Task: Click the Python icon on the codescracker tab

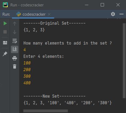Action: (x=19, y=14)
